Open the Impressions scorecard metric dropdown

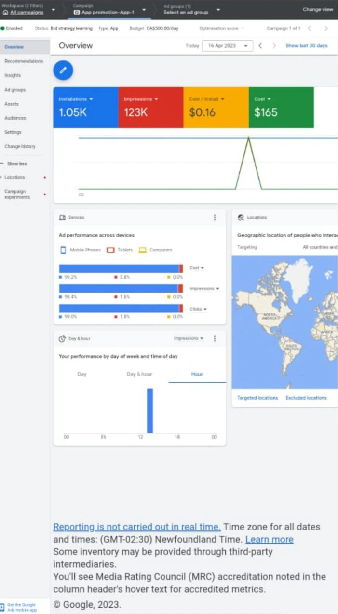156,99
